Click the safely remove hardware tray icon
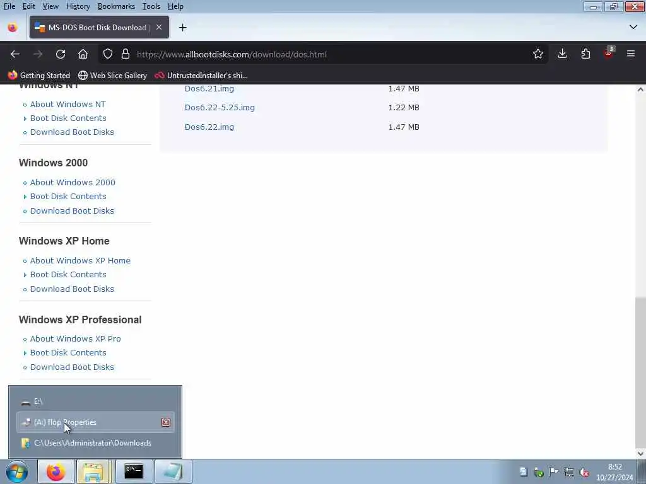Viewport: 646px width, 484px height. (x=539, y=472)
